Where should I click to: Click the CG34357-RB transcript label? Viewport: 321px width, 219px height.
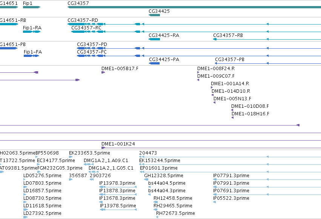click(x=228, y=35)
